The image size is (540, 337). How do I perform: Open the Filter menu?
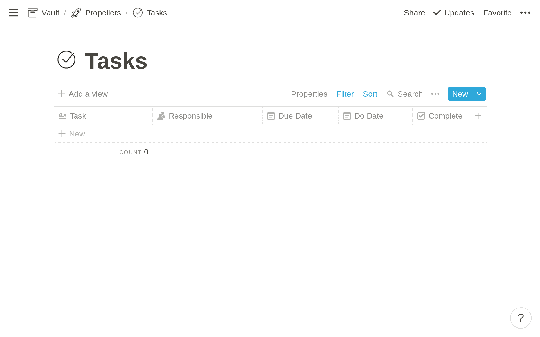(x=345, y=94)
